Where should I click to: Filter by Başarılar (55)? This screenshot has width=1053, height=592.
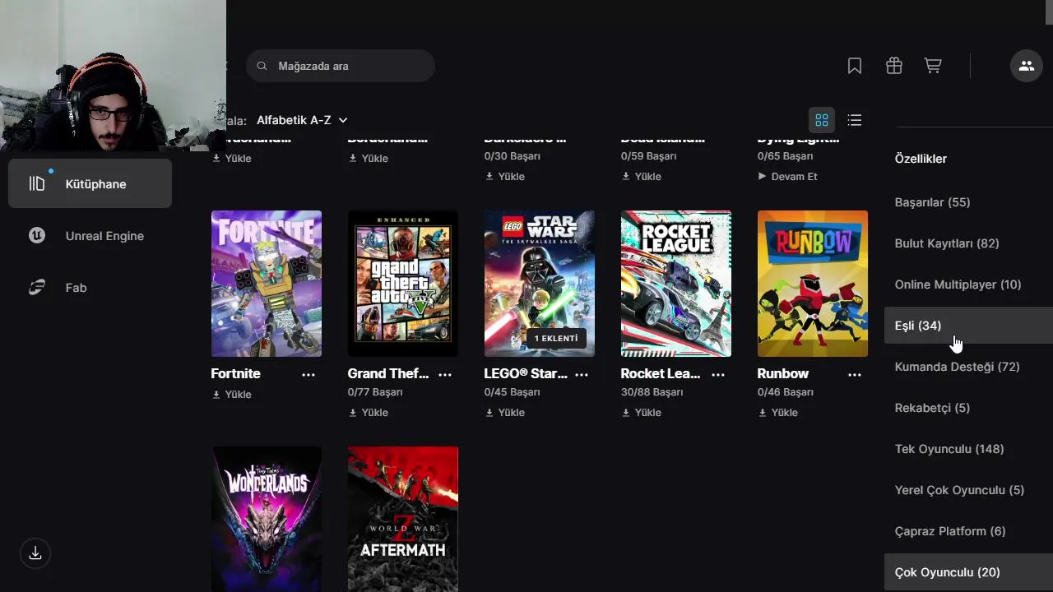click(932, 202)
